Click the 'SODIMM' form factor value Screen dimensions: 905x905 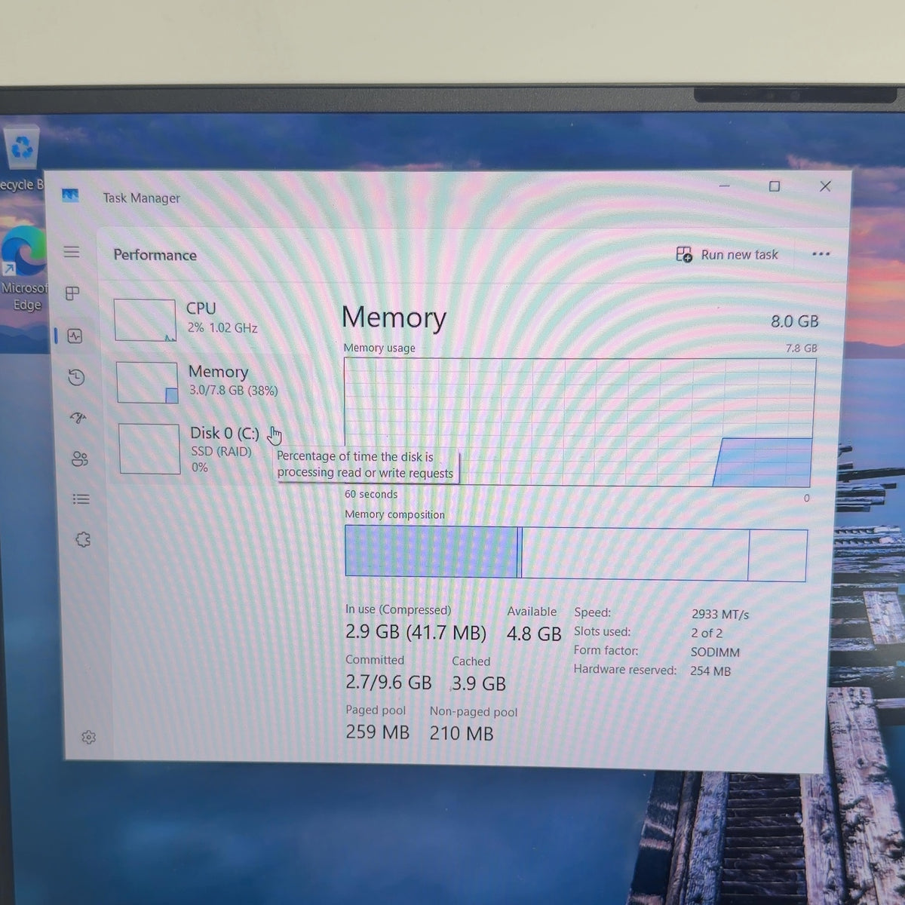715,652
